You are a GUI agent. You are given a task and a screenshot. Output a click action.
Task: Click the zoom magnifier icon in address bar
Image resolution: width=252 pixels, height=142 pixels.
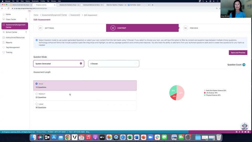click(217, 8)
